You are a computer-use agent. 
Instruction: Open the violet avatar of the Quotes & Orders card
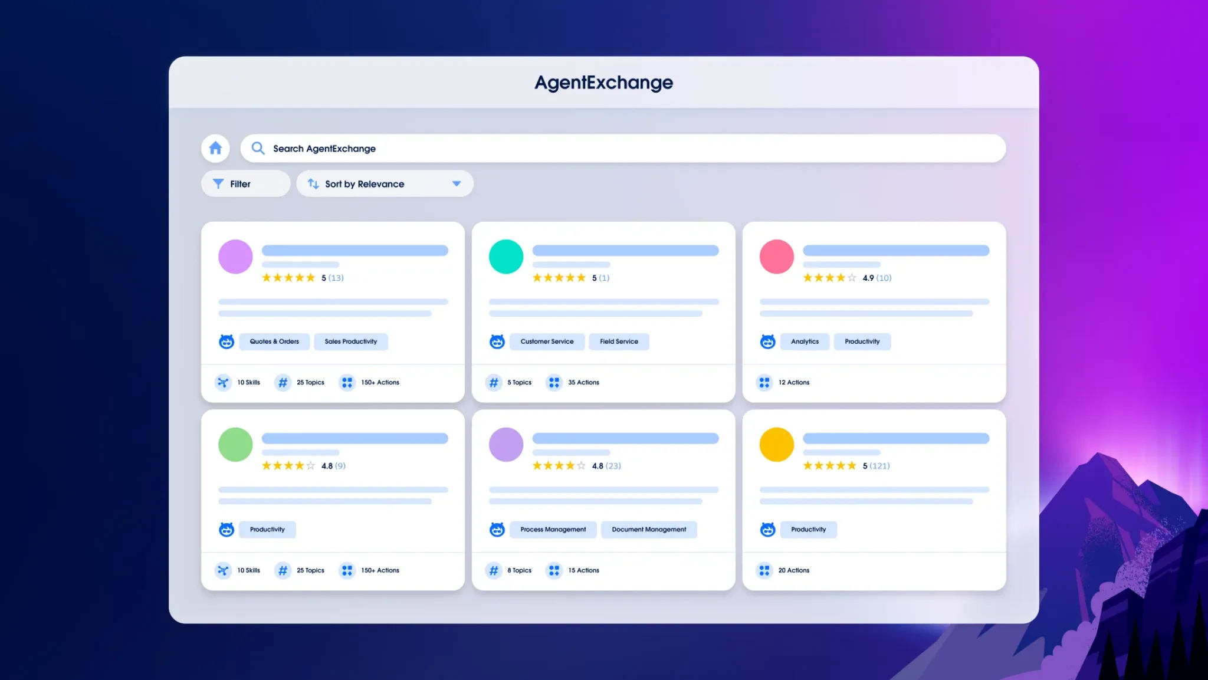235,257
